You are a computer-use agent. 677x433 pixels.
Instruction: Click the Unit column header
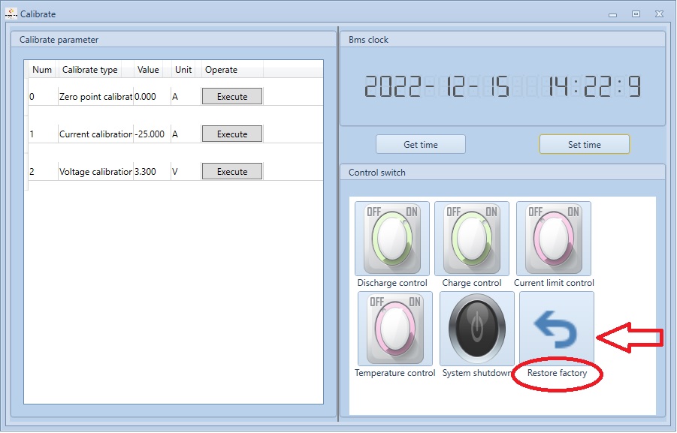coord(181,69)
